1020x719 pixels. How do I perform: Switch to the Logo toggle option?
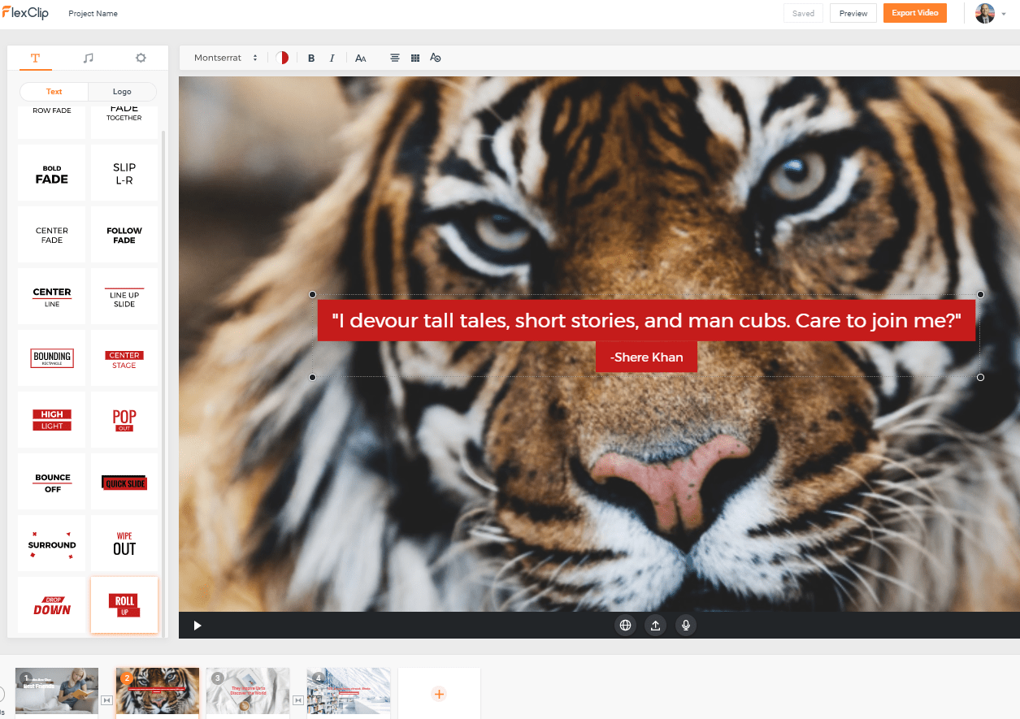[122, 92]
